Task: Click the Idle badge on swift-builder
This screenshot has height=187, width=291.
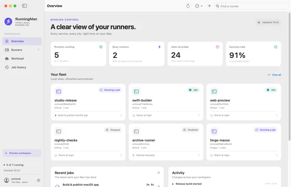Action: [194, 90]
